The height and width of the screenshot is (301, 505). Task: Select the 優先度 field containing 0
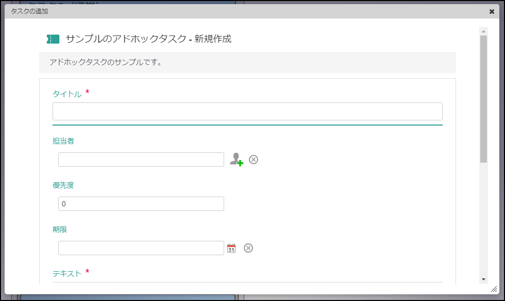click(141, 204)
